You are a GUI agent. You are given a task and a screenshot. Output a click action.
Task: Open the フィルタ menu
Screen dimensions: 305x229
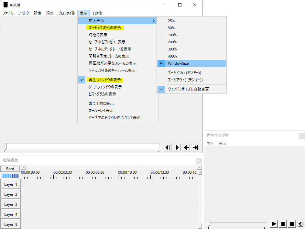pyautogui.click(x=24, y=13)
